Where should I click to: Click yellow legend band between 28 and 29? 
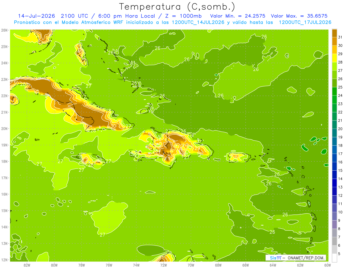[x=334, y=58]
